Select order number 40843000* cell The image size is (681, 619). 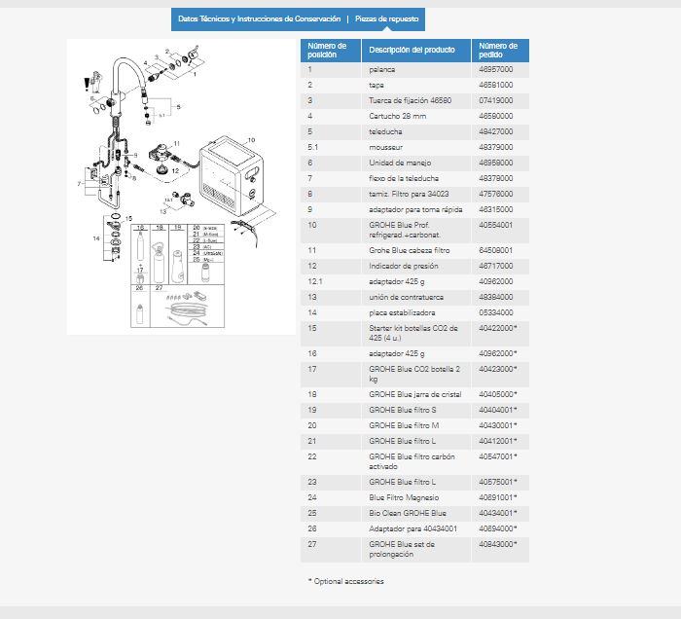click(x=500, y=550)
